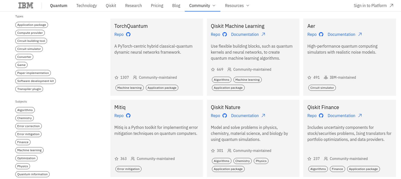Open TorchQuantum GitHub repo icon

[128, 34]
